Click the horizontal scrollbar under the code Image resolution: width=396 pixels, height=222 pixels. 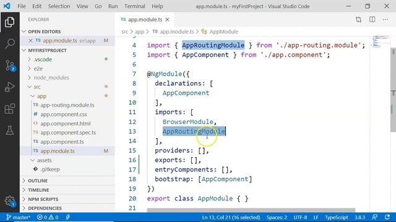[x=251, y=210]
